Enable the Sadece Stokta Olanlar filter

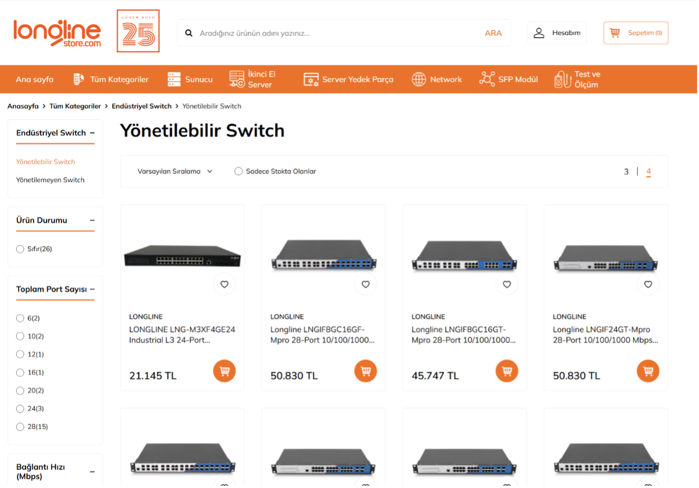click(238, 171)
